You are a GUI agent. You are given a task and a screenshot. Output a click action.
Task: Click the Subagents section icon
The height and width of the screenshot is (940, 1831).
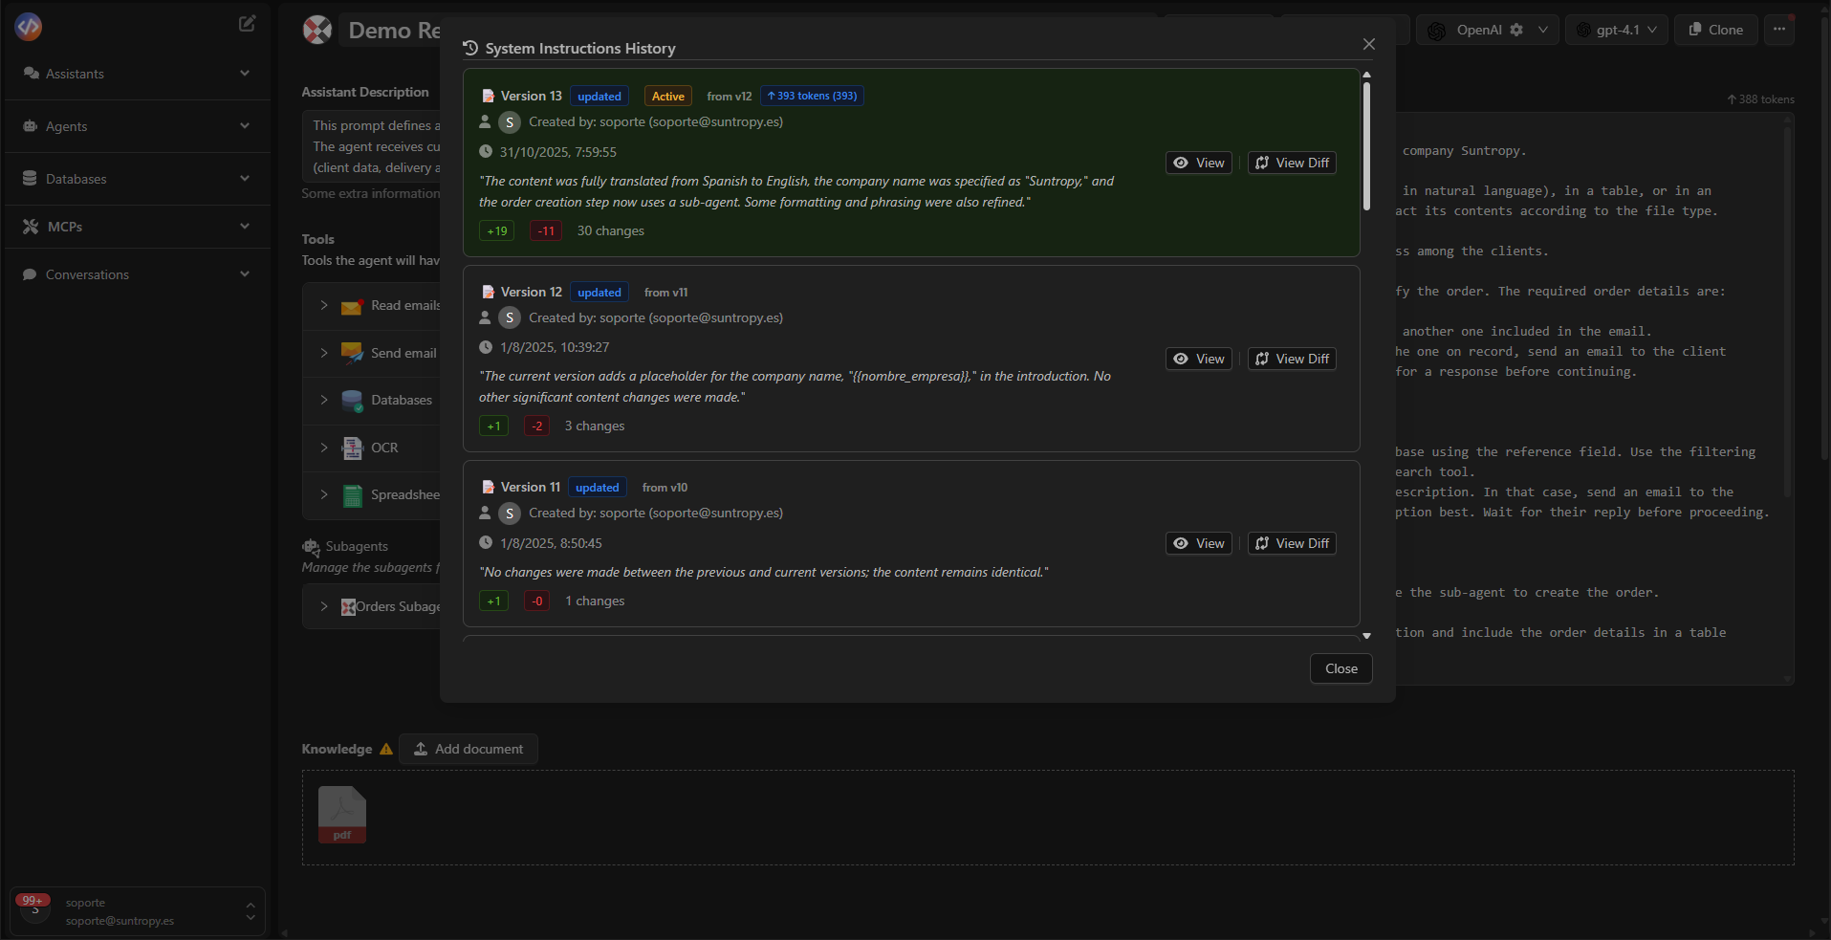tap(311, 547)
